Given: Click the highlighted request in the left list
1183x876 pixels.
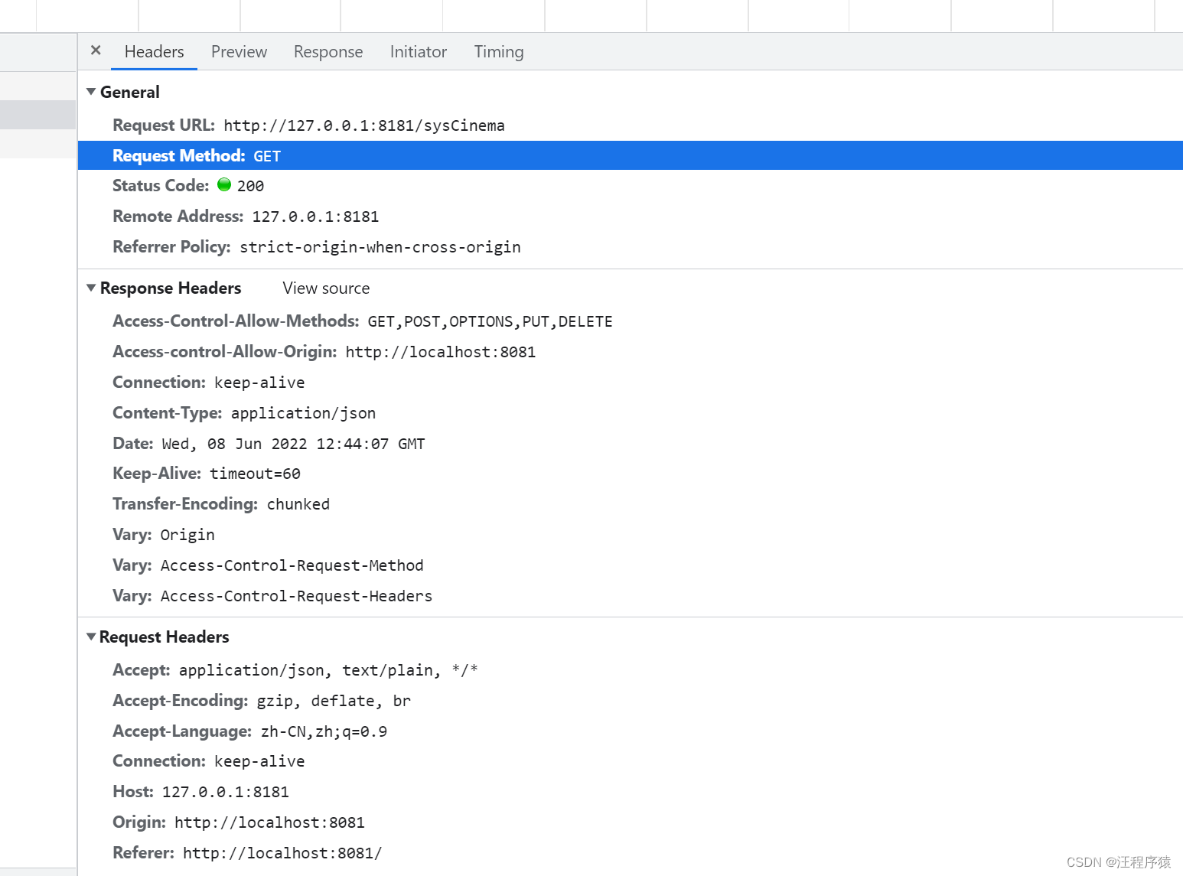Looking at the screenshot, I should tap(37, 115).
